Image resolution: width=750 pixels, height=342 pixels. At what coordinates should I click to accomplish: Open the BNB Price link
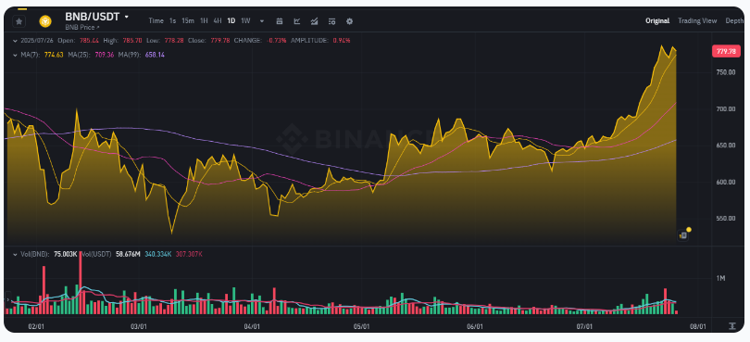pyautogui.click(x=82, y=27)
